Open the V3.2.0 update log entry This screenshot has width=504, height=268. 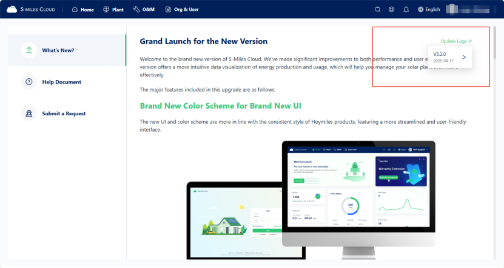tap(450, 57)
